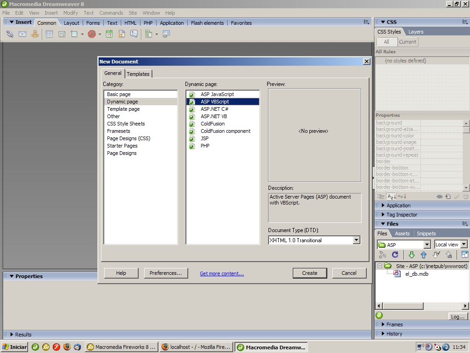Click the Cancel button
Viewport: 470px width, 353px height.
pos(349,273)
